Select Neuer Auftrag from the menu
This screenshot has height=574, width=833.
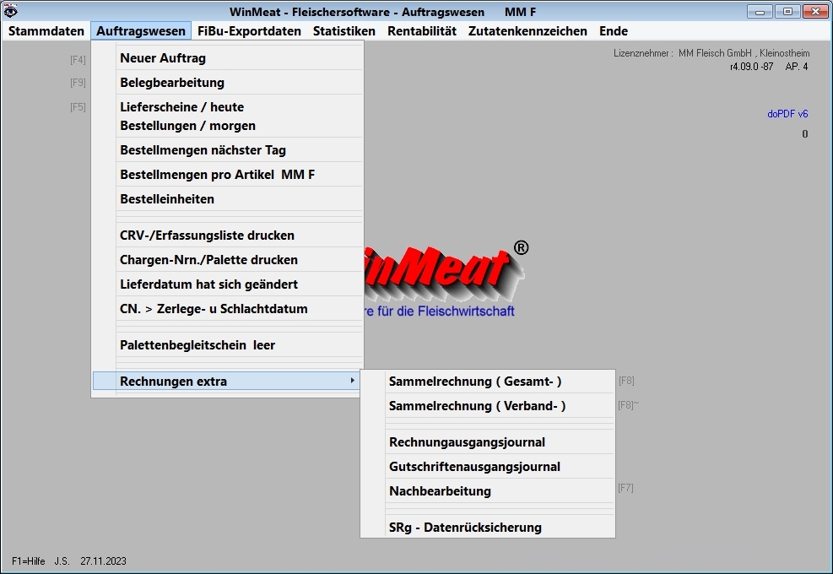[x=163, y=58]
